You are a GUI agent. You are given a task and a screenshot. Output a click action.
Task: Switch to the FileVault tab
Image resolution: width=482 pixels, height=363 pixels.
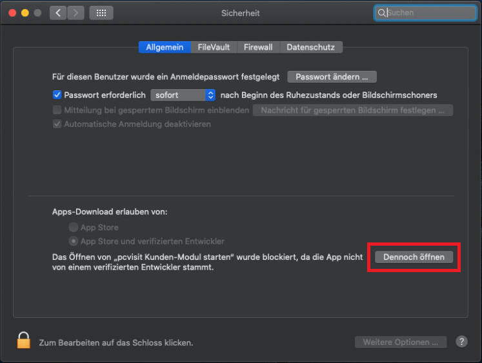[214, 47]
